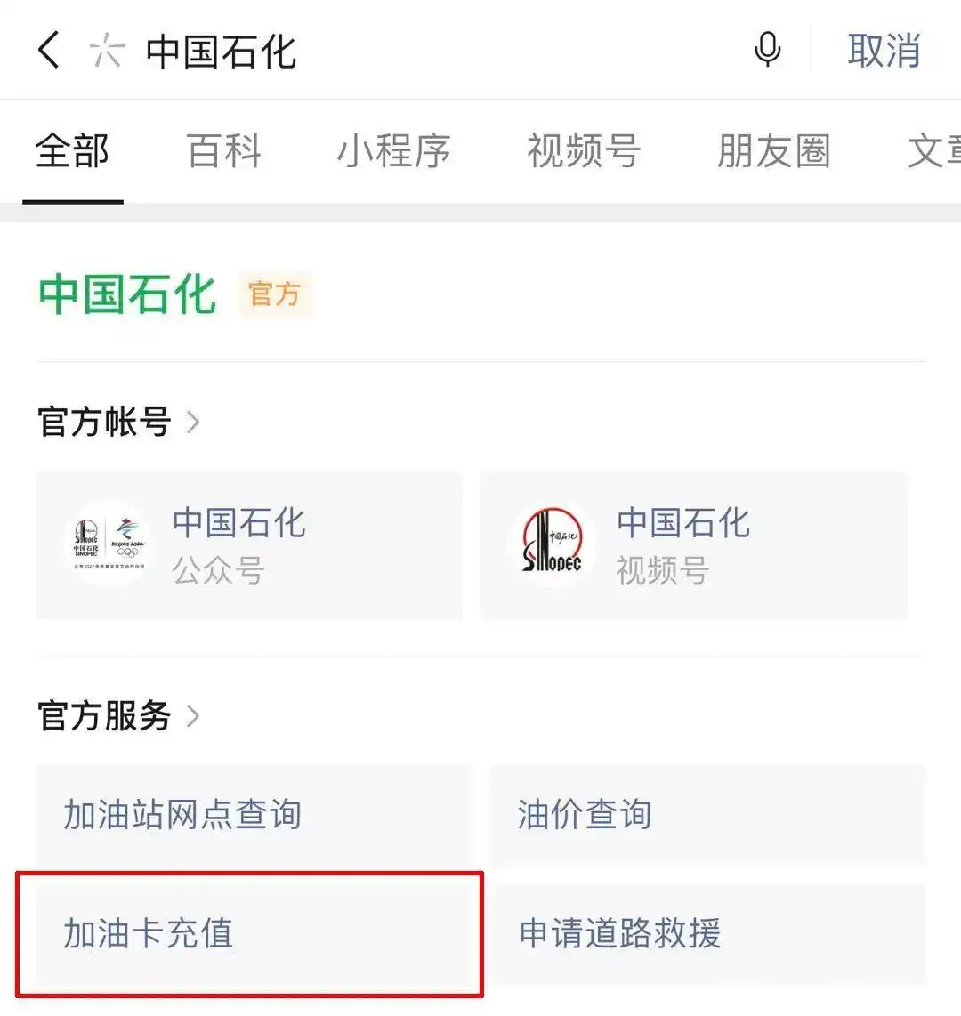Open 加油站网点查询 station finder

182,814
